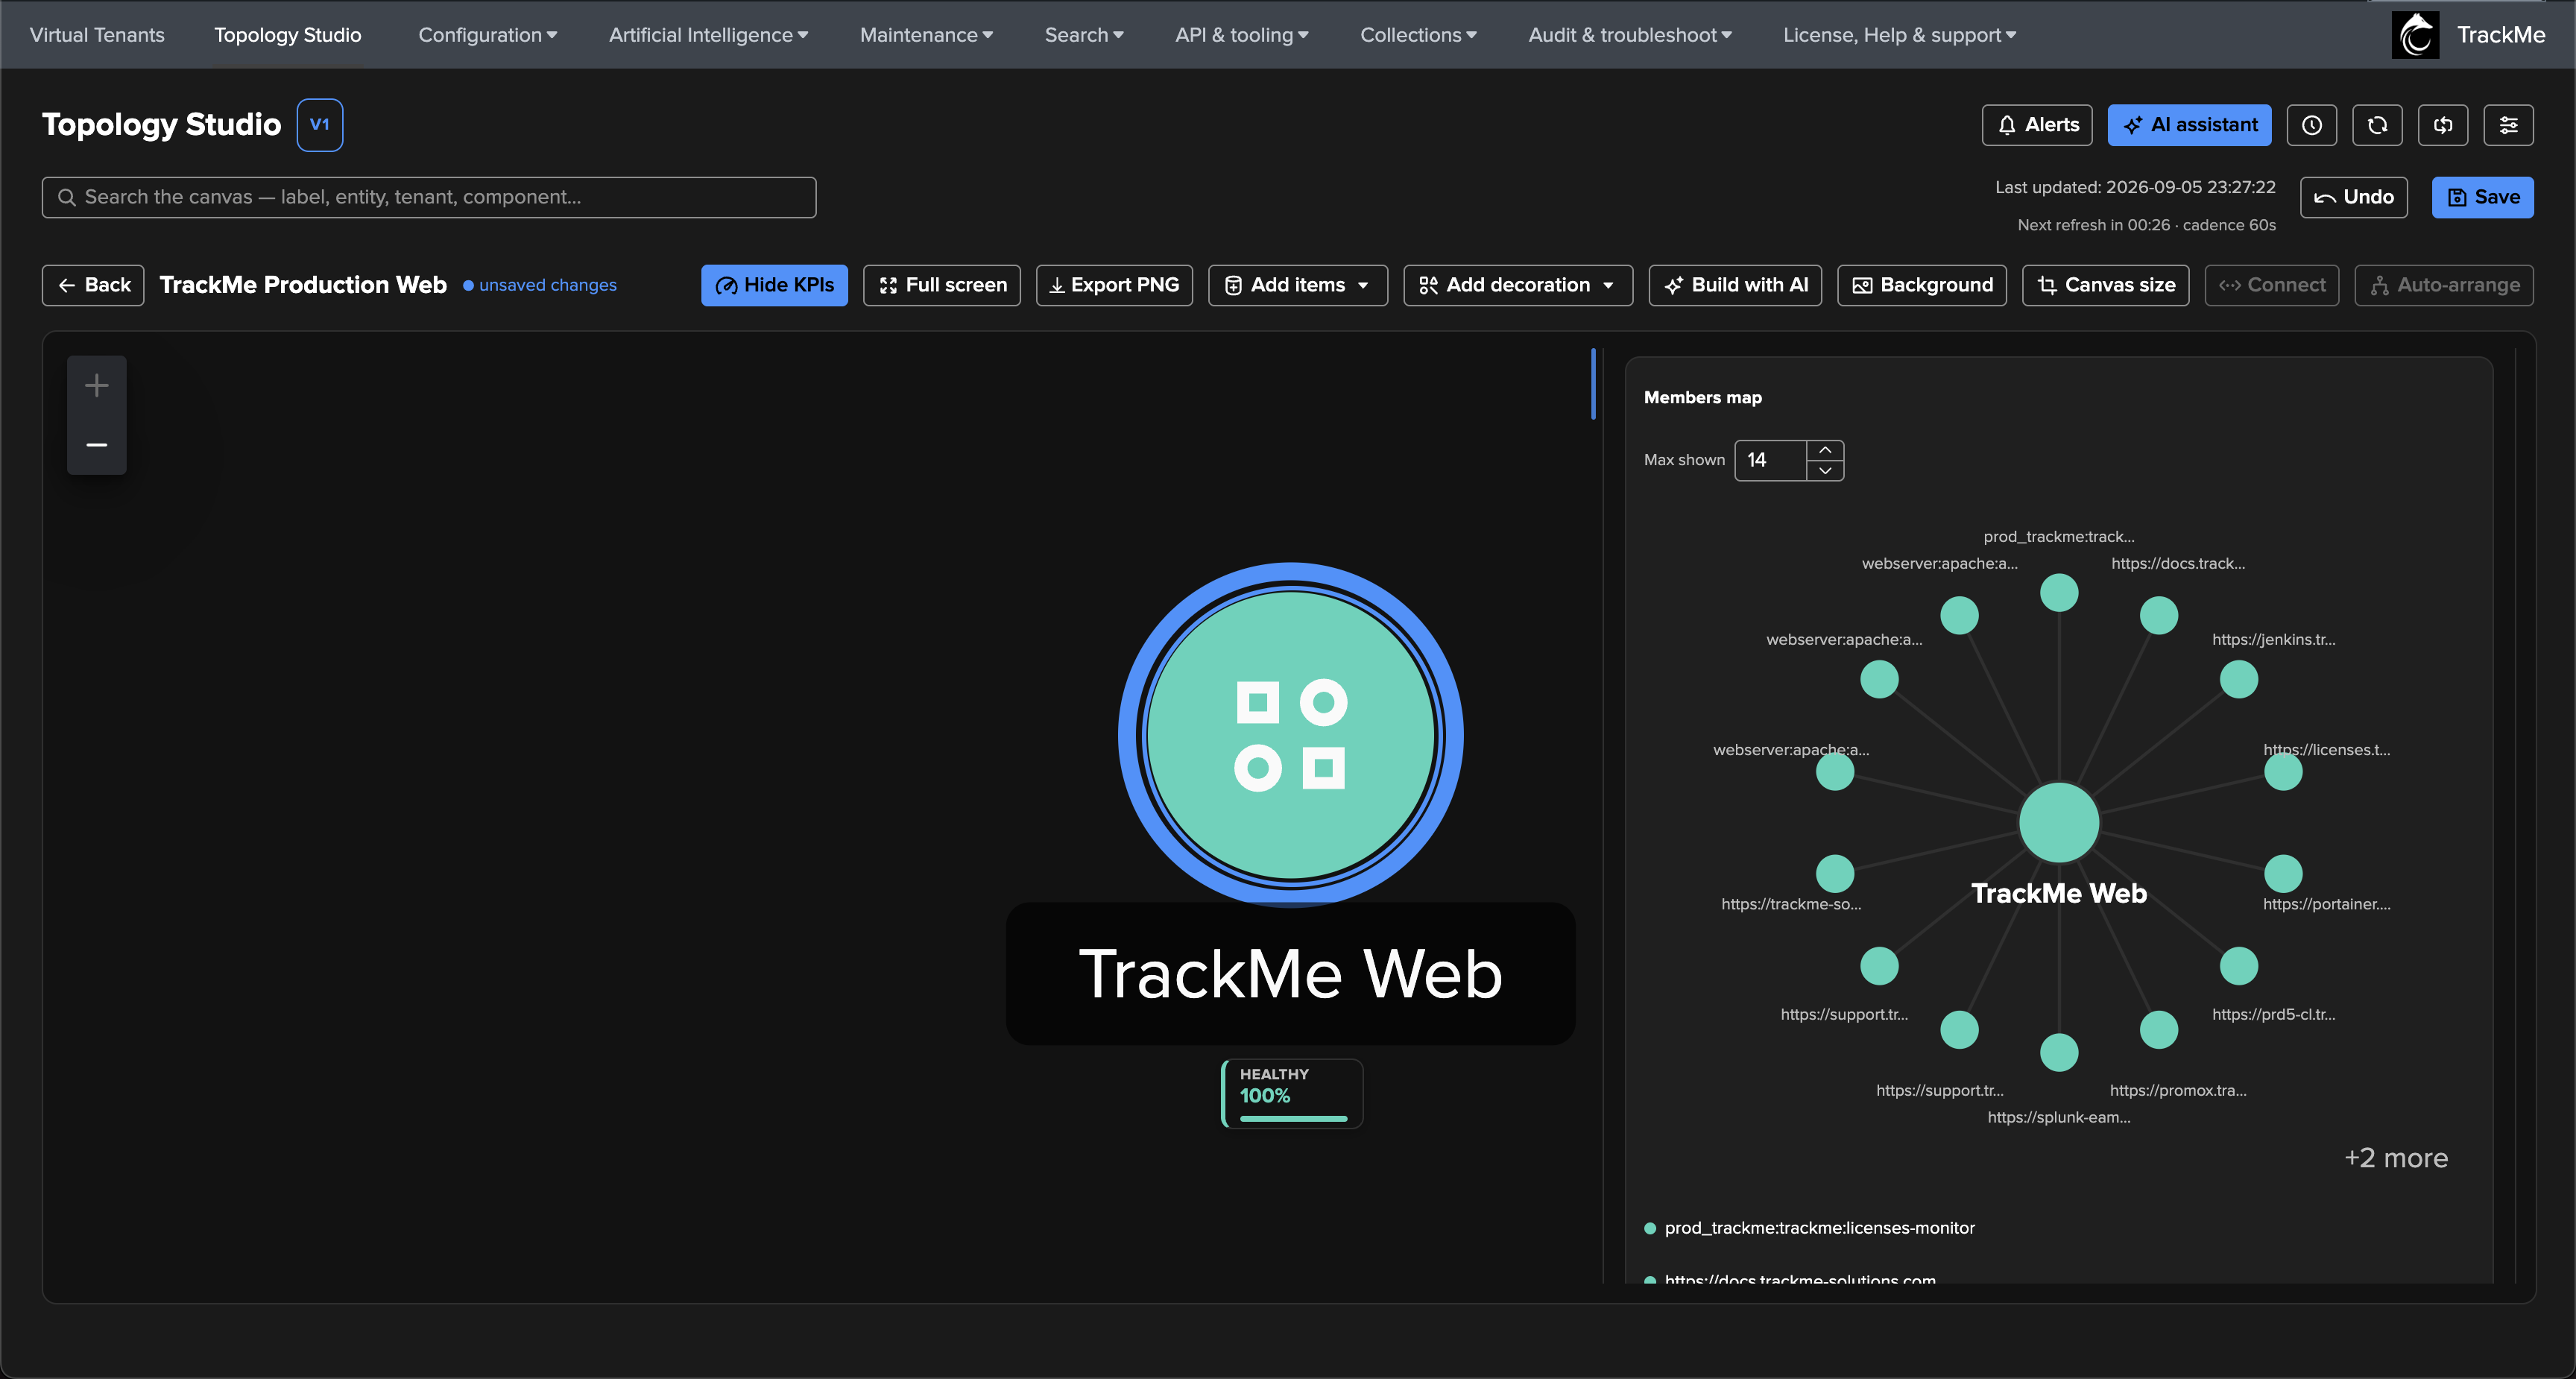The width and height of the screenshot is (2576, 1379).
Task: Expand the Artificial Intelligence menu
Action: tap(708, 35)
